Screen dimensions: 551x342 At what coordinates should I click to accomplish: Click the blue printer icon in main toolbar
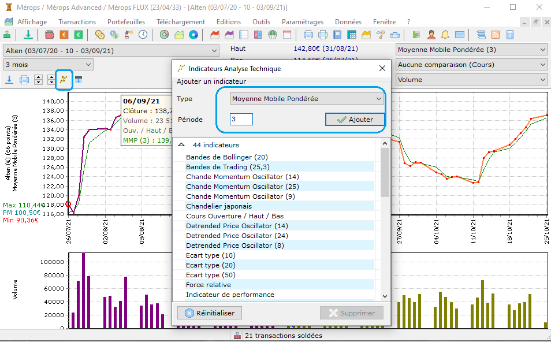click(x=308, y=35)
